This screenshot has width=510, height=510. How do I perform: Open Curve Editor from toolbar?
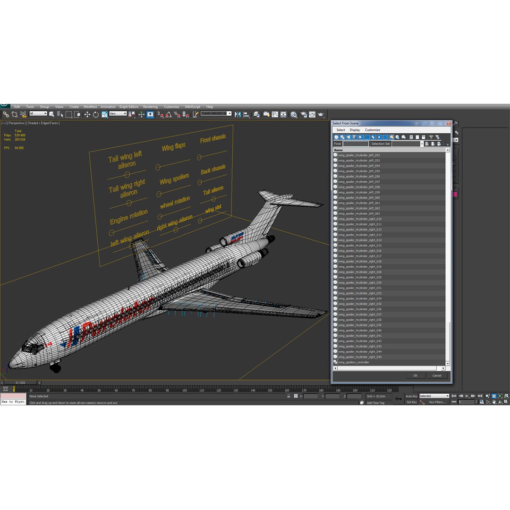[x=275, y=114]
